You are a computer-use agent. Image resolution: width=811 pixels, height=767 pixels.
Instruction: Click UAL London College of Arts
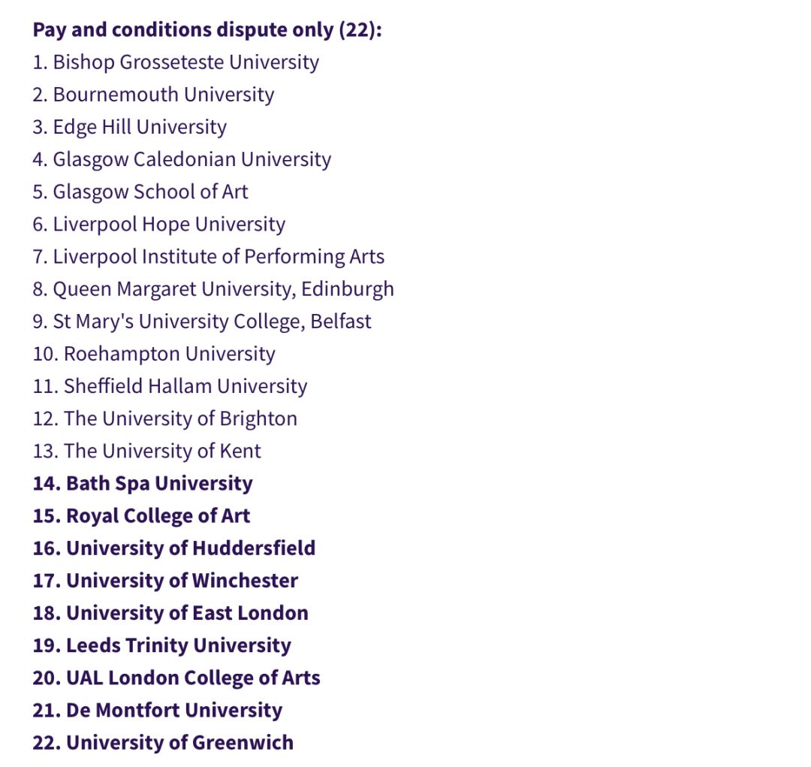click(x=193, y=677)
